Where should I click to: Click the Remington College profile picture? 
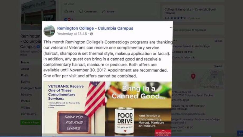49,31
